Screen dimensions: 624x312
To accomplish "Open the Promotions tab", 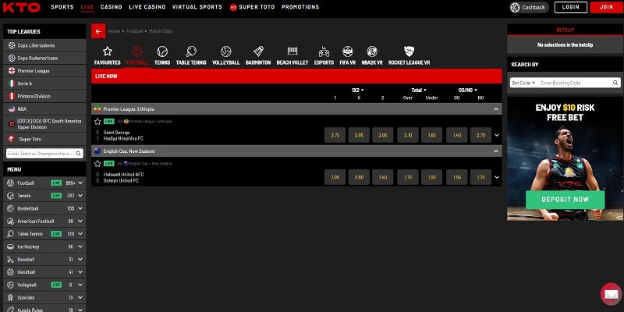I will [300, 7].
